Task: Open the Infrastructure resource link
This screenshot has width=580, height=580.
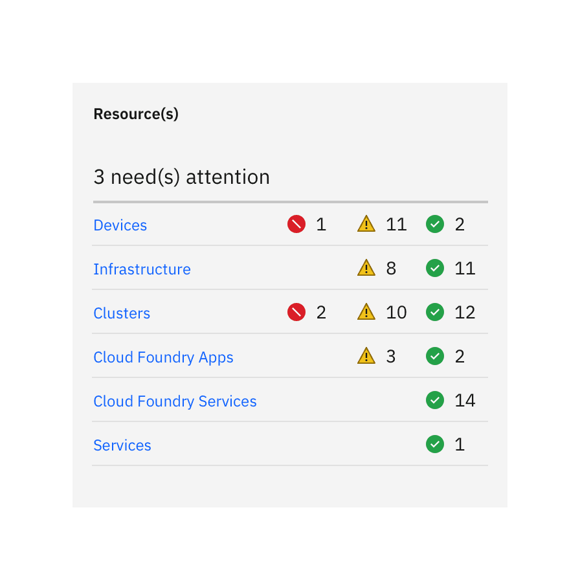Action: tap(142, 269)
